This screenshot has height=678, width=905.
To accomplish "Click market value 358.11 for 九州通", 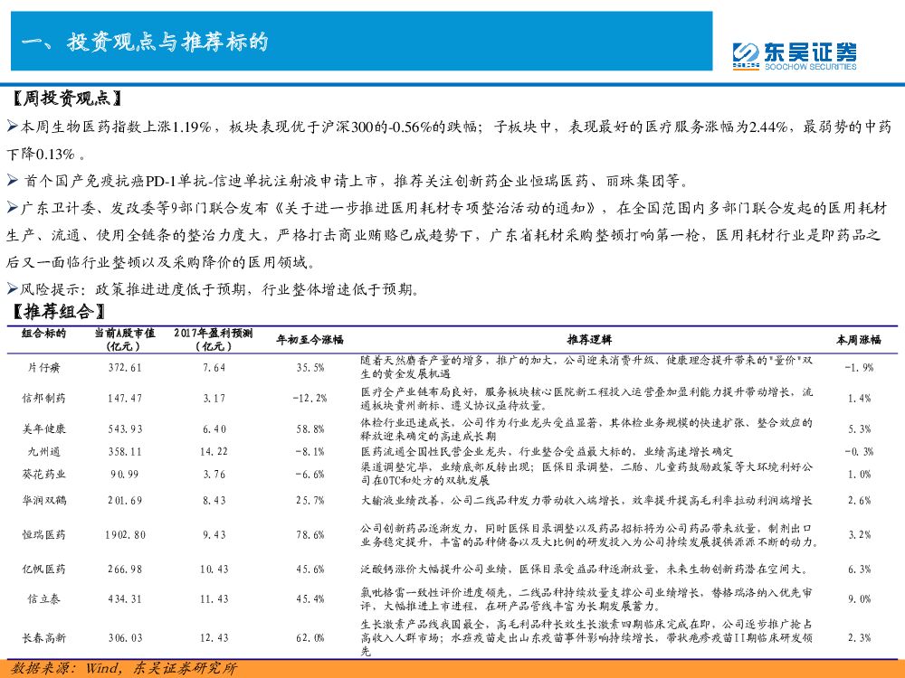I will tap(125, 451).
